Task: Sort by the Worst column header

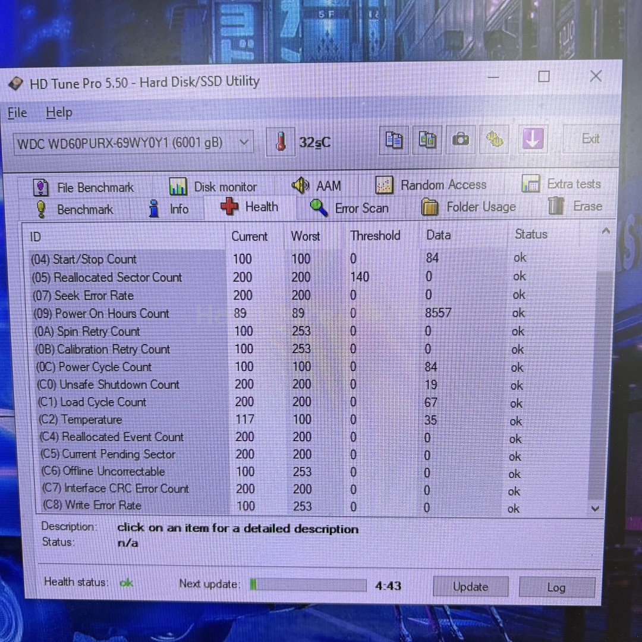Action: coord(314,236)
